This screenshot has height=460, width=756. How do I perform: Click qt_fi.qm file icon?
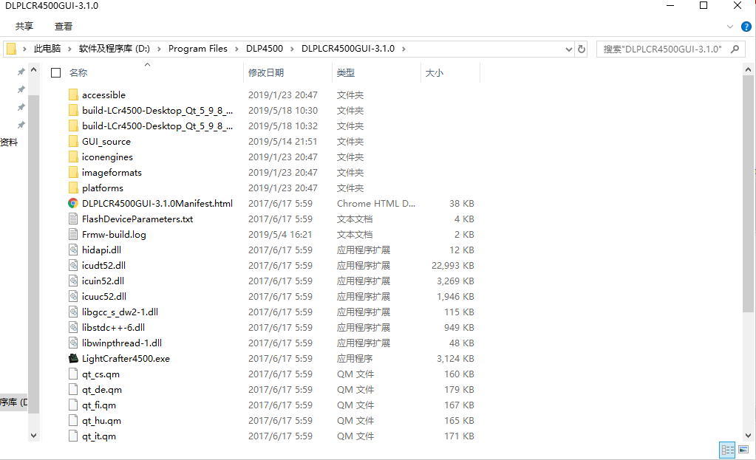point(73,405)
